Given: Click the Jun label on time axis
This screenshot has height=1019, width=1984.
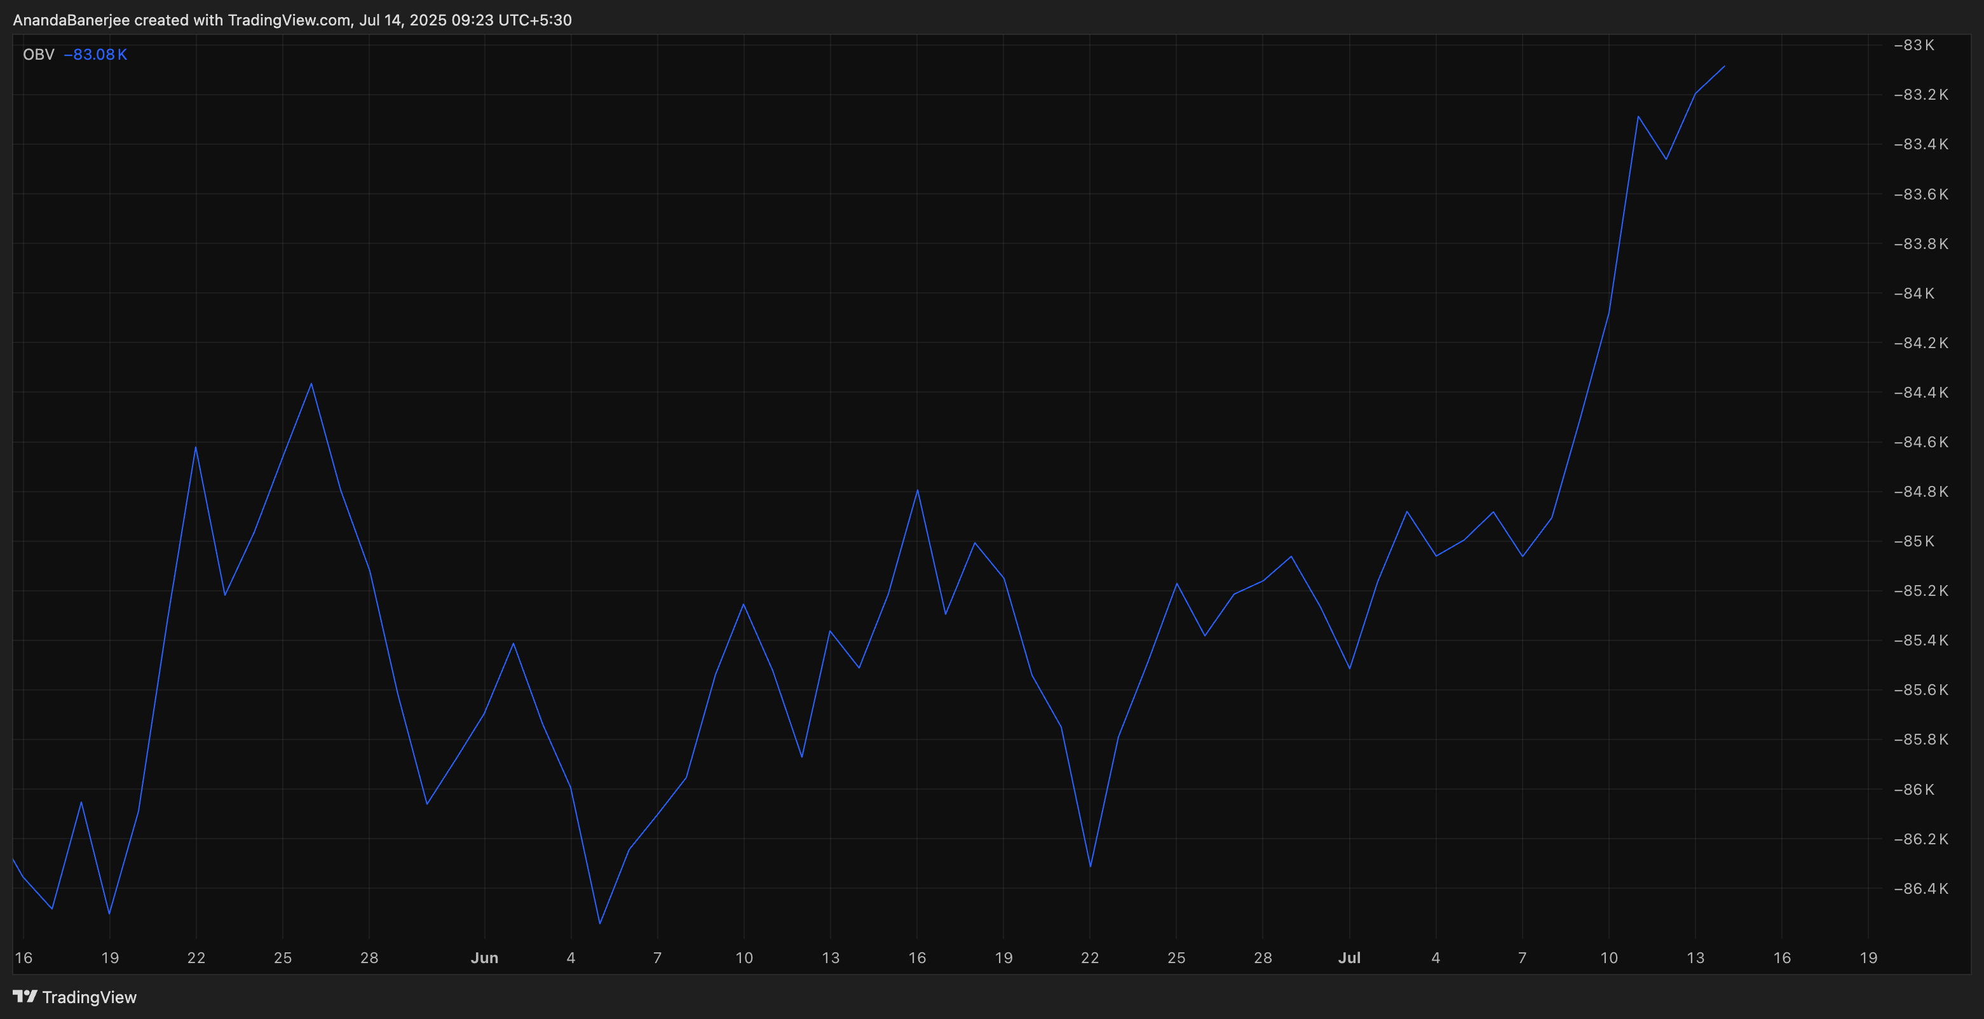Looking at the screenshot, I should tap(484, 957).
